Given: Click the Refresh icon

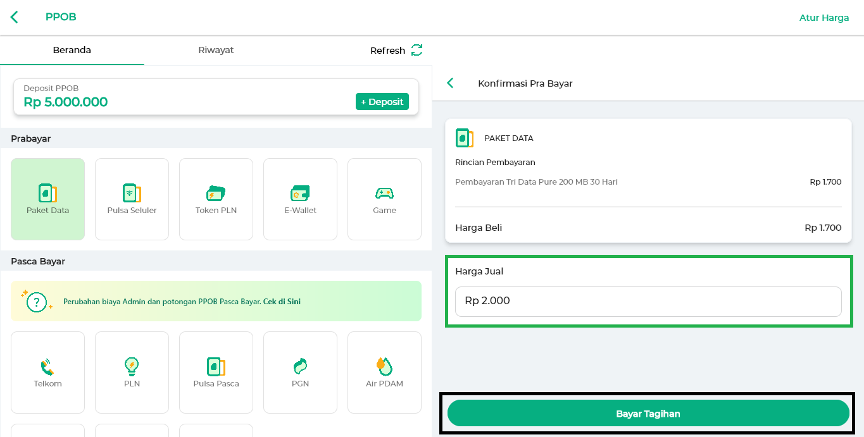Looking at the screenshot, I should 416,50.
